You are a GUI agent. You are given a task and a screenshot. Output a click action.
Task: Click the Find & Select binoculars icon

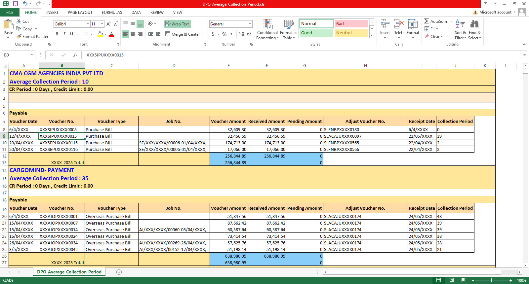[474, 24]
